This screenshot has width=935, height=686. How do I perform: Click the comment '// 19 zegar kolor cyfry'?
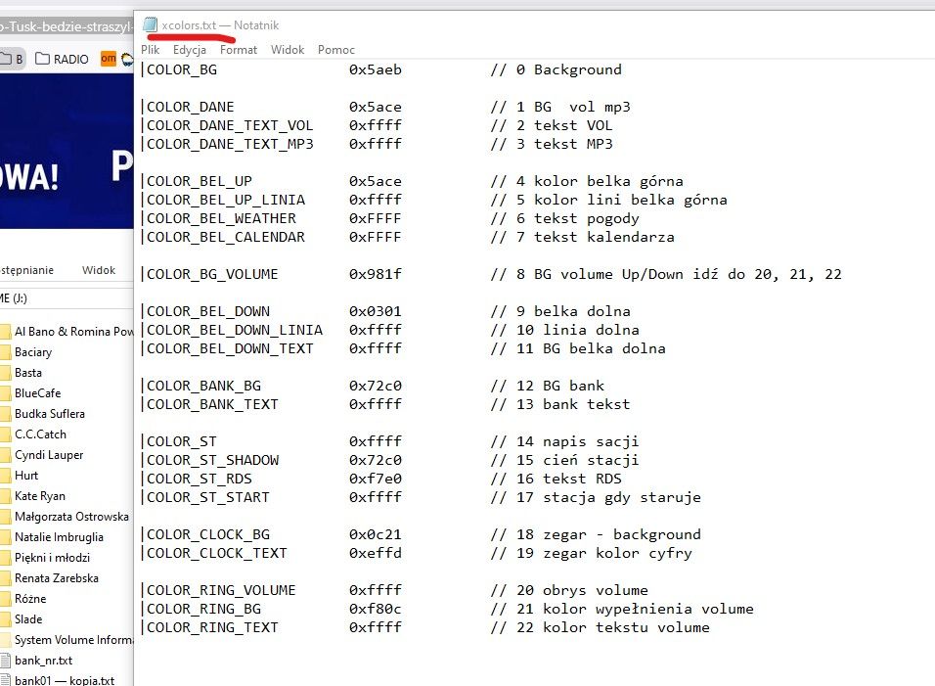[x=592, y=554]
